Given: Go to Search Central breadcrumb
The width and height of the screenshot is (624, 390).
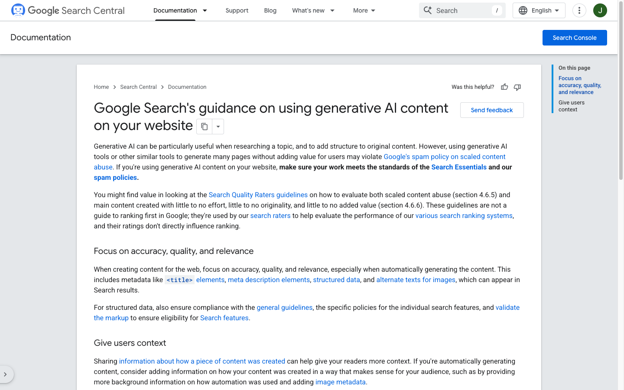Looking at the screenshot, I should (138, 87).
